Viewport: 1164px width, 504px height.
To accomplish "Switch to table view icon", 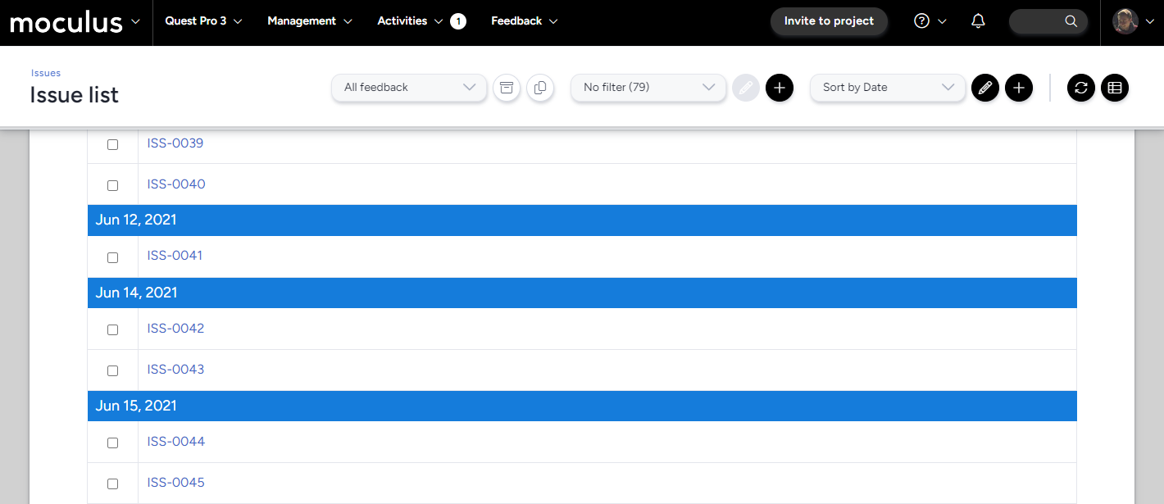I will click(1114, 88).
